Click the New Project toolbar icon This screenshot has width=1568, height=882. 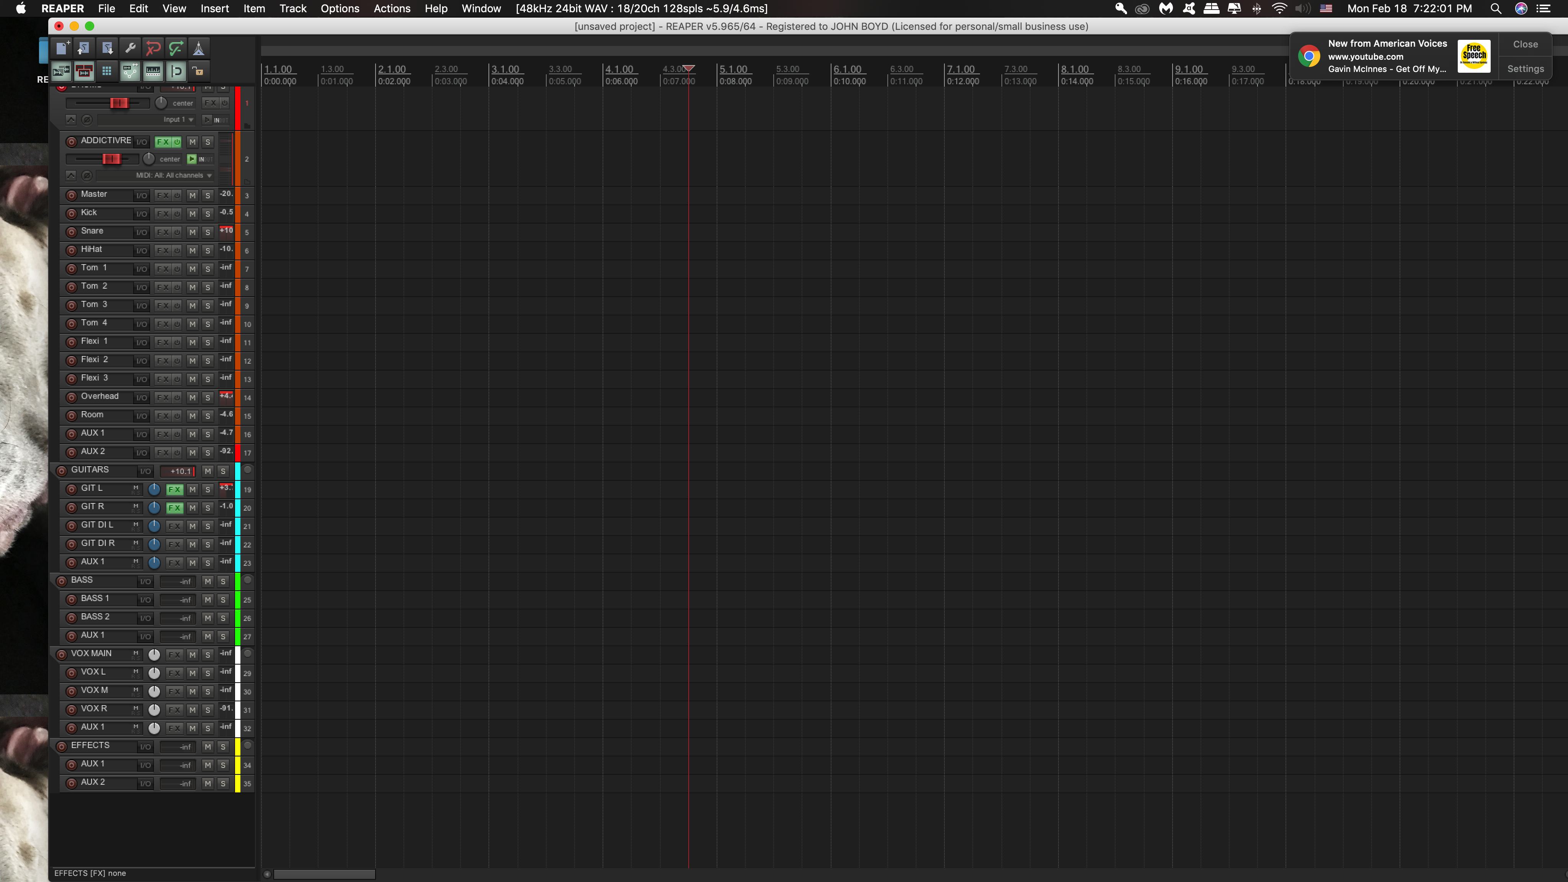coord(62,48)
